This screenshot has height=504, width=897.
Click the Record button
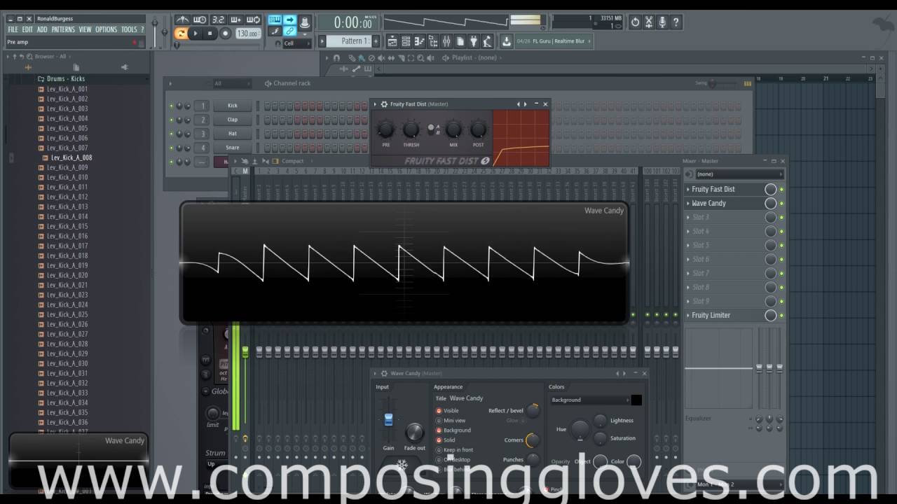[226, 34]
